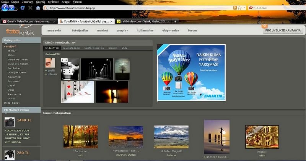
Task: Click the RSS feed icon in address bar
Action: click(x=235, y=8)
